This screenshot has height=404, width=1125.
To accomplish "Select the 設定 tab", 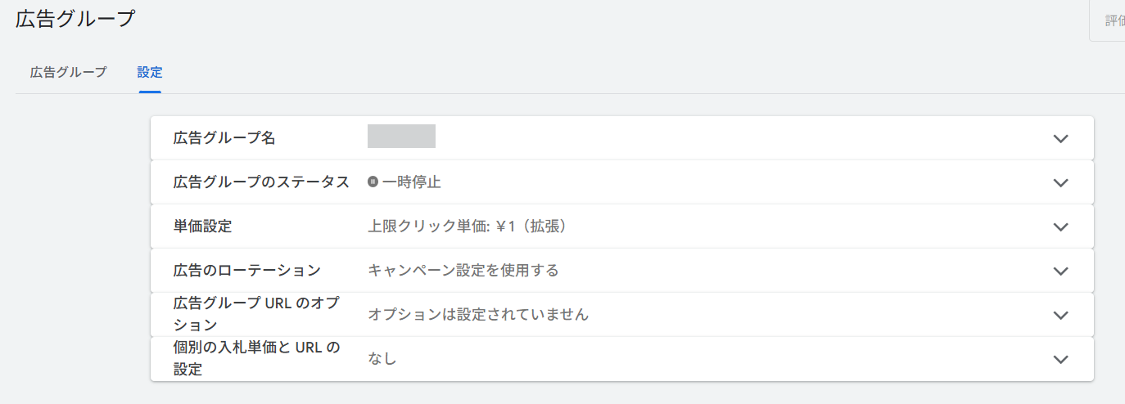I will coord(150,72).
